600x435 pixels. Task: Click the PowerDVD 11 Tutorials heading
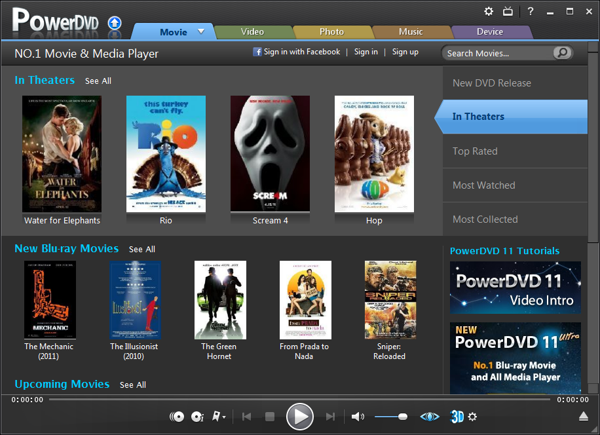(x=504, y=251)
